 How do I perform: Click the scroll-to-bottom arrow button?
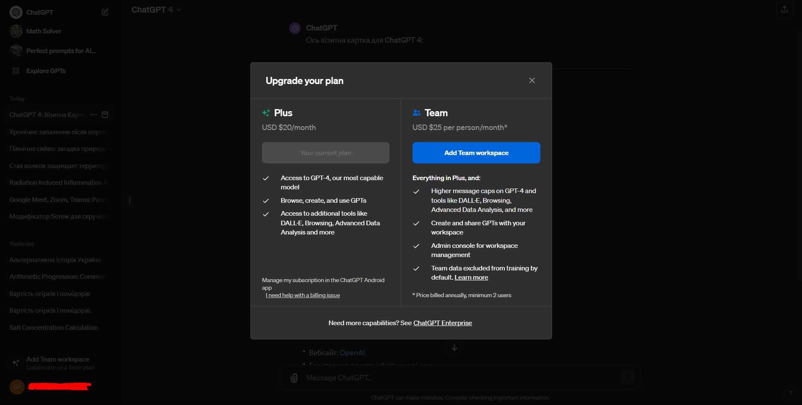point(454,347)
